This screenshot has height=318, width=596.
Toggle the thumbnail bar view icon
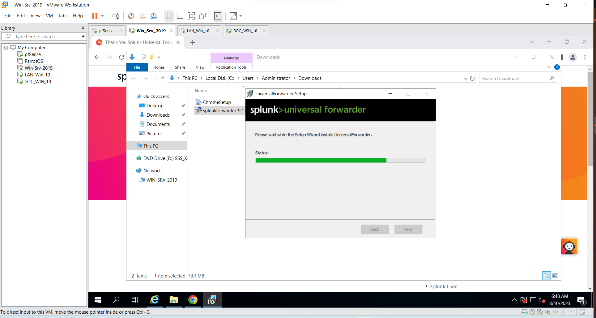tap(180, 16)
